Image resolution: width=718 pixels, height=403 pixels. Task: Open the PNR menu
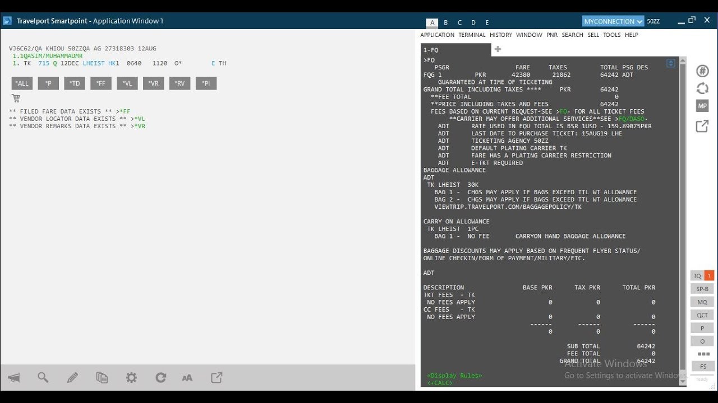point(552,35)
